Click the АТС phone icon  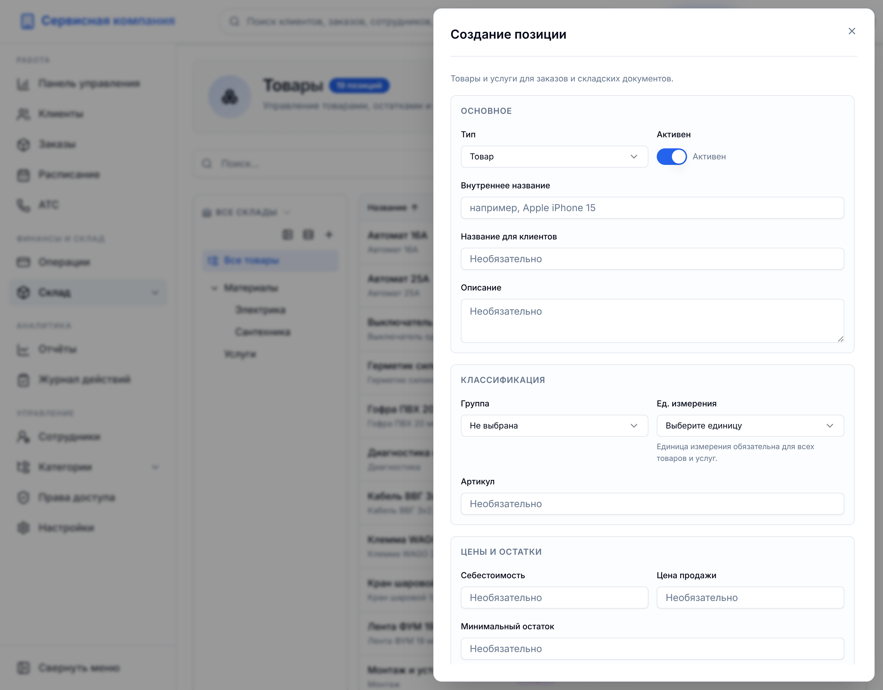point(23,205)
